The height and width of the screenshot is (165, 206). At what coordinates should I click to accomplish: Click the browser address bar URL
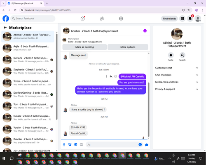[48, 10]
